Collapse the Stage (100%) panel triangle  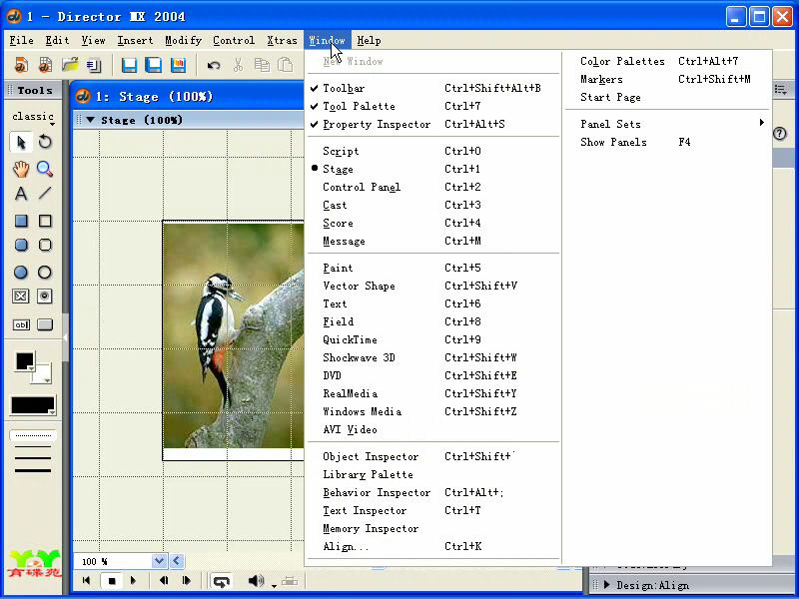[x=91, y=120]
